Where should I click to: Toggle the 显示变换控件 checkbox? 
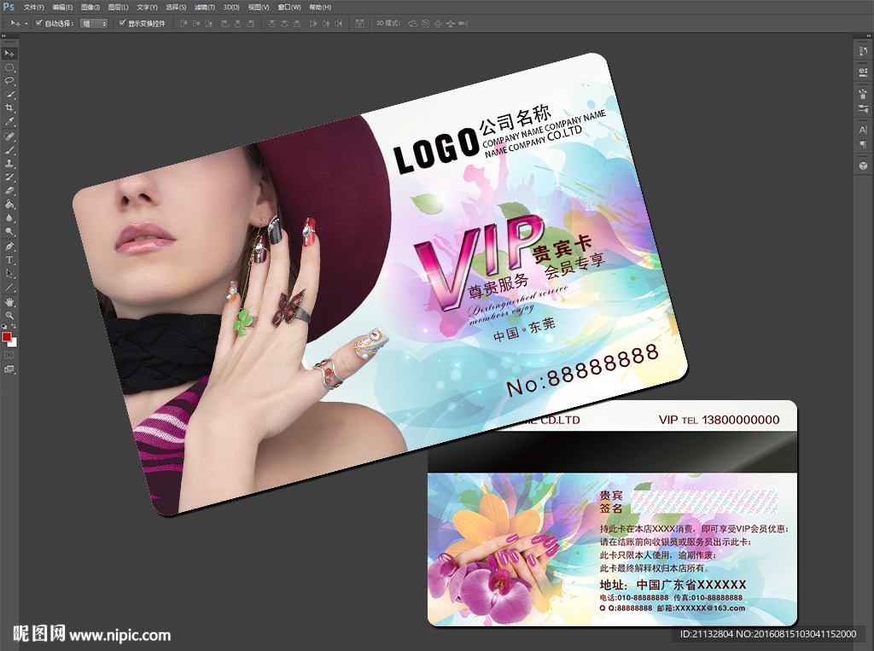click(x=122, y=23)
